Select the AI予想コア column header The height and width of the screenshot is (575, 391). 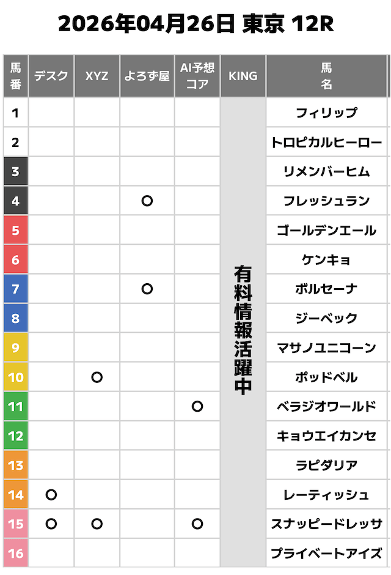[197, 76]
